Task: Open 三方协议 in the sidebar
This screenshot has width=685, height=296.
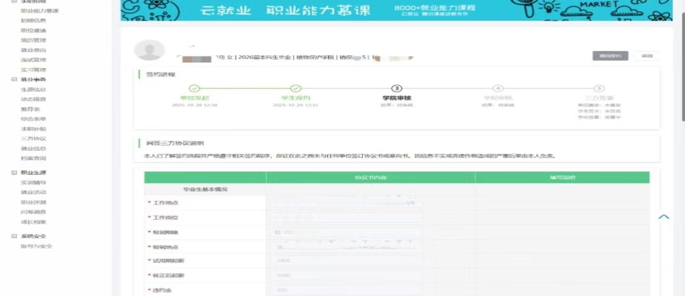Action: point(33,139)
